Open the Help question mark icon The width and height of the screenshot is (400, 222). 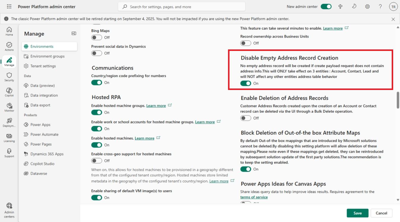point(380,7)
